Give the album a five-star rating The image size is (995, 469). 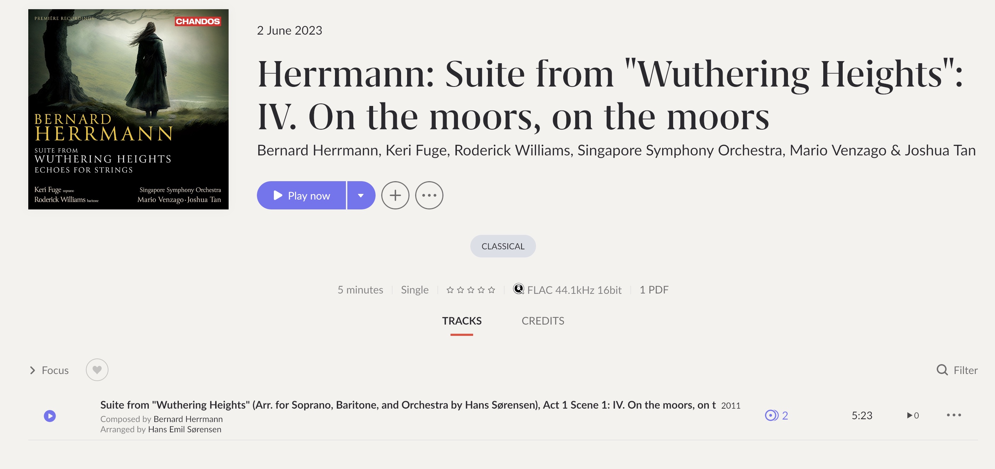tap(491, 290)
